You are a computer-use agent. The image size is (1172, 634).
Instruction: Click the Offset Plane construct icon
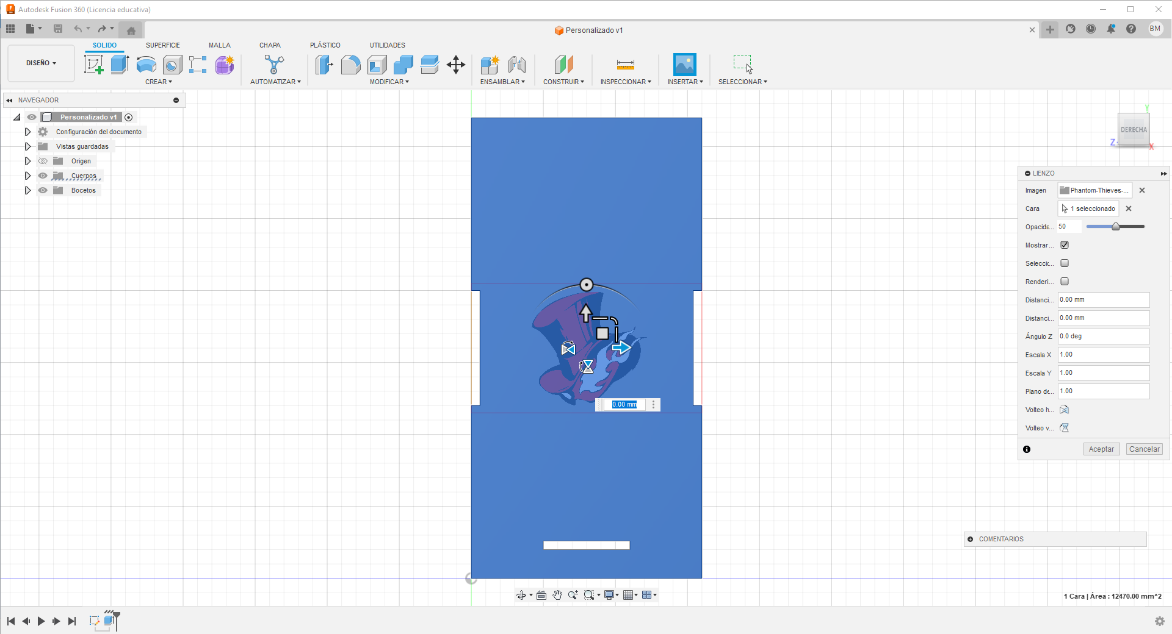pyautogui.click(x=563, y=65)
